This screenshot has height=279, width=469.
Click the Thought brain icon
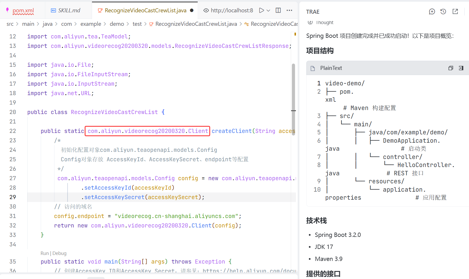[310, 22]
